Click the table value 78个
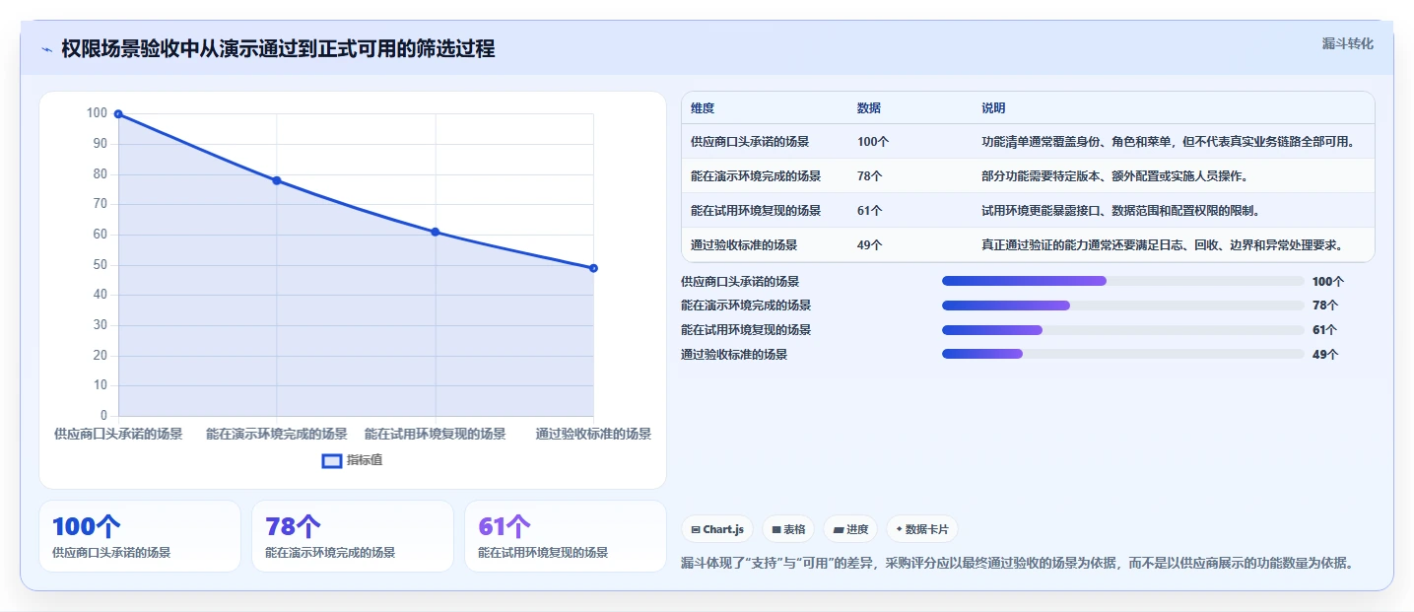The image size is (1414, 612). [x=870, y=176]
